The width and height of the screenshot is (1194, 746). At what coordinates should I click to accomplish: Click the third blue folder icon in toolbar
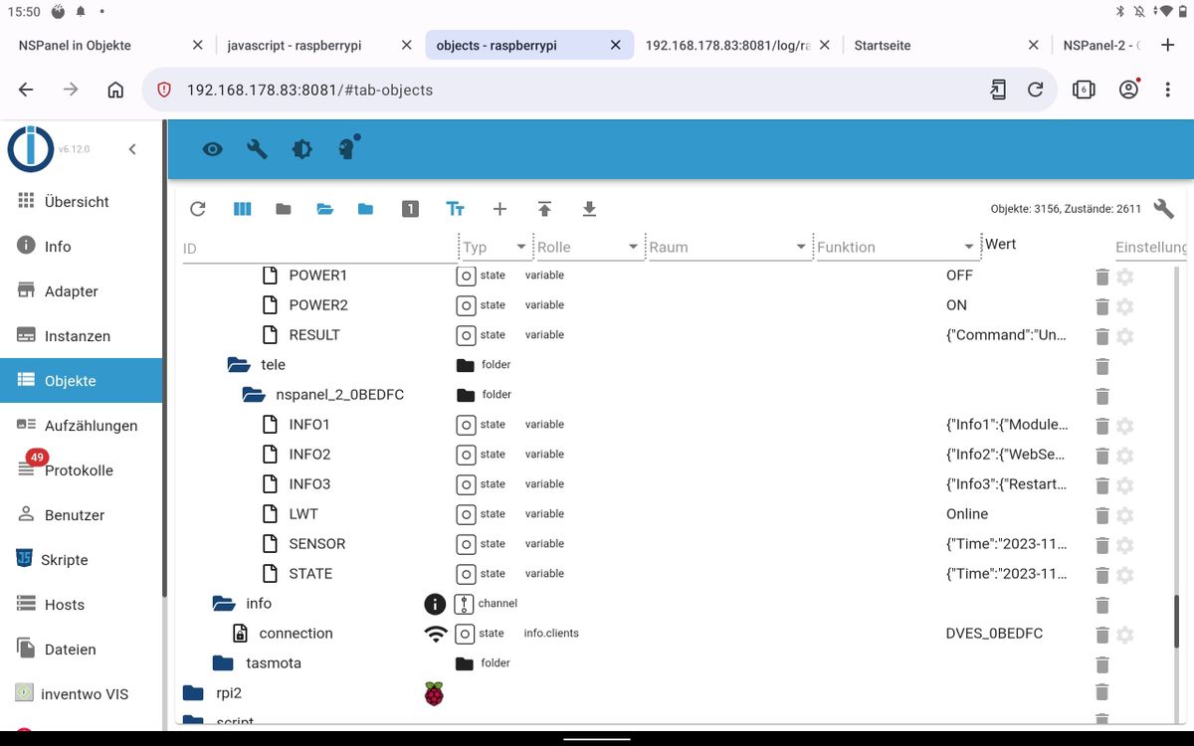(x=365, y=209)
